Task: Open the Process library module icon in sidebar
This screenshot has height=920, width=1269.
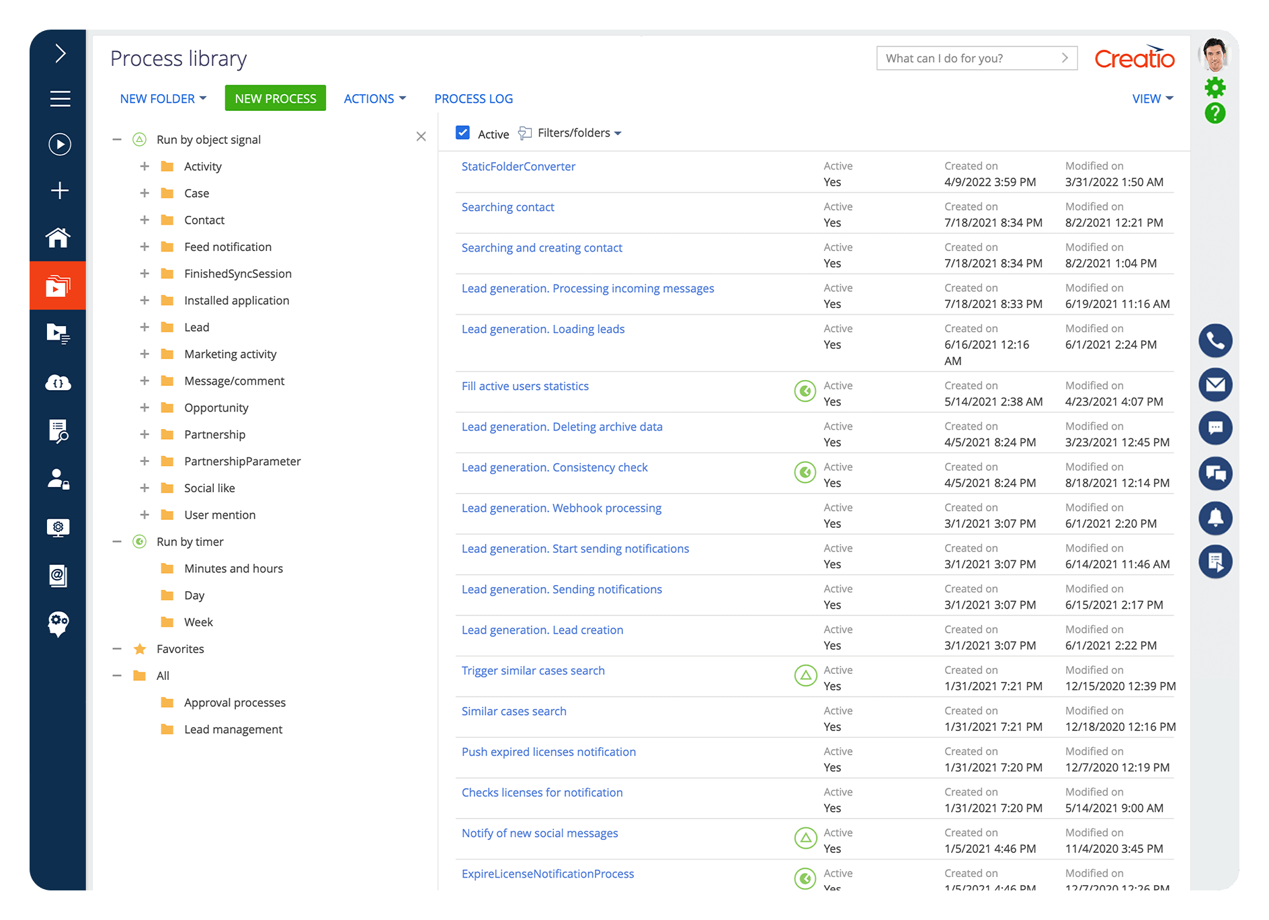Action: (x=58, y=285)
